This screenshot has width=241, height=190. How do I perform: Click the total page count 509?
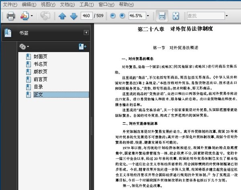[x=100, y=16]
